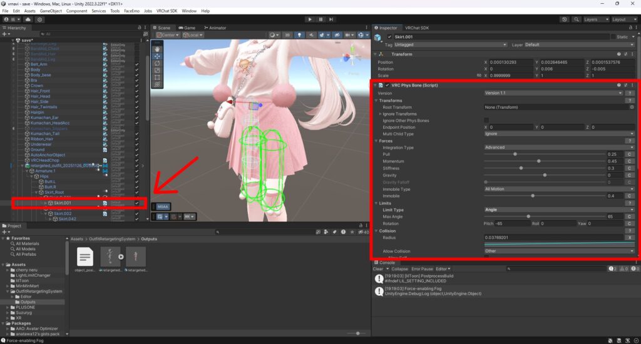This screenshot has width=641, height=344.
Task: Open the Limit Type dropdown
Action: pos(559,210)
